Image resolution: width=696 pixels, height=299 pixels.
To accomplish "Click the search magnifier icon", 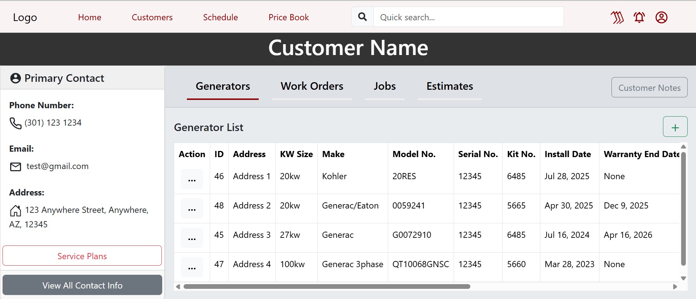I will tap(362, 17).
